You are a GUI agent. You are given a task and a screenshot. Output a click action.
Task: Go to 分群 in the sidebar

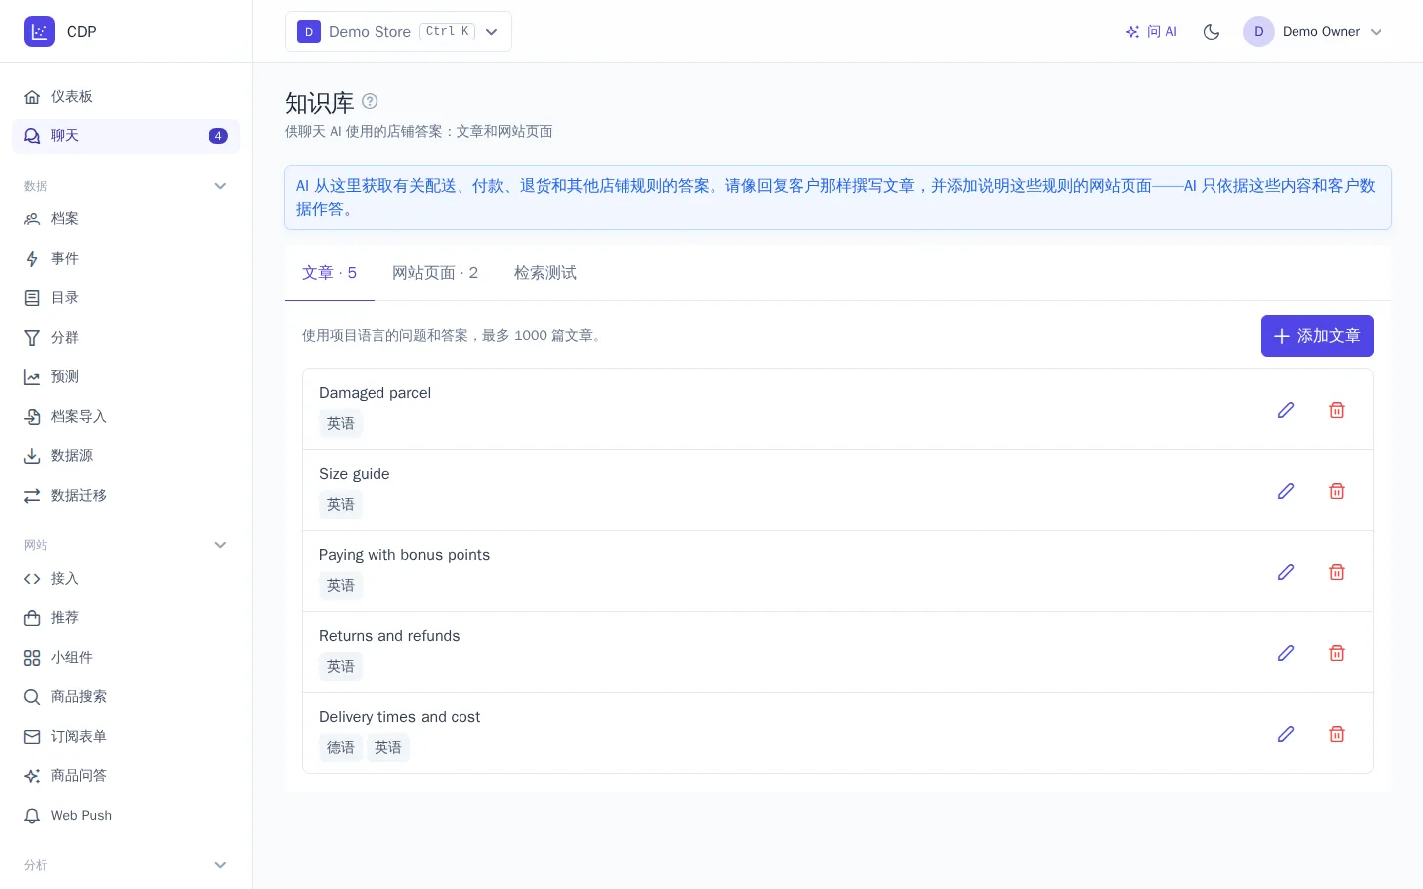pos(126,338)
